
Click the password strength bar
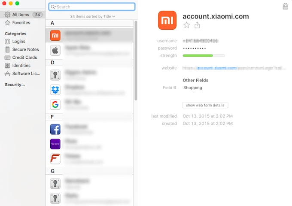click(204, 55)
